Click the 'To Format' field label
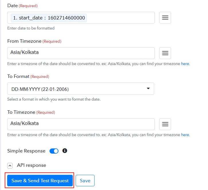208x190 pixels. (x=18, y=77)
